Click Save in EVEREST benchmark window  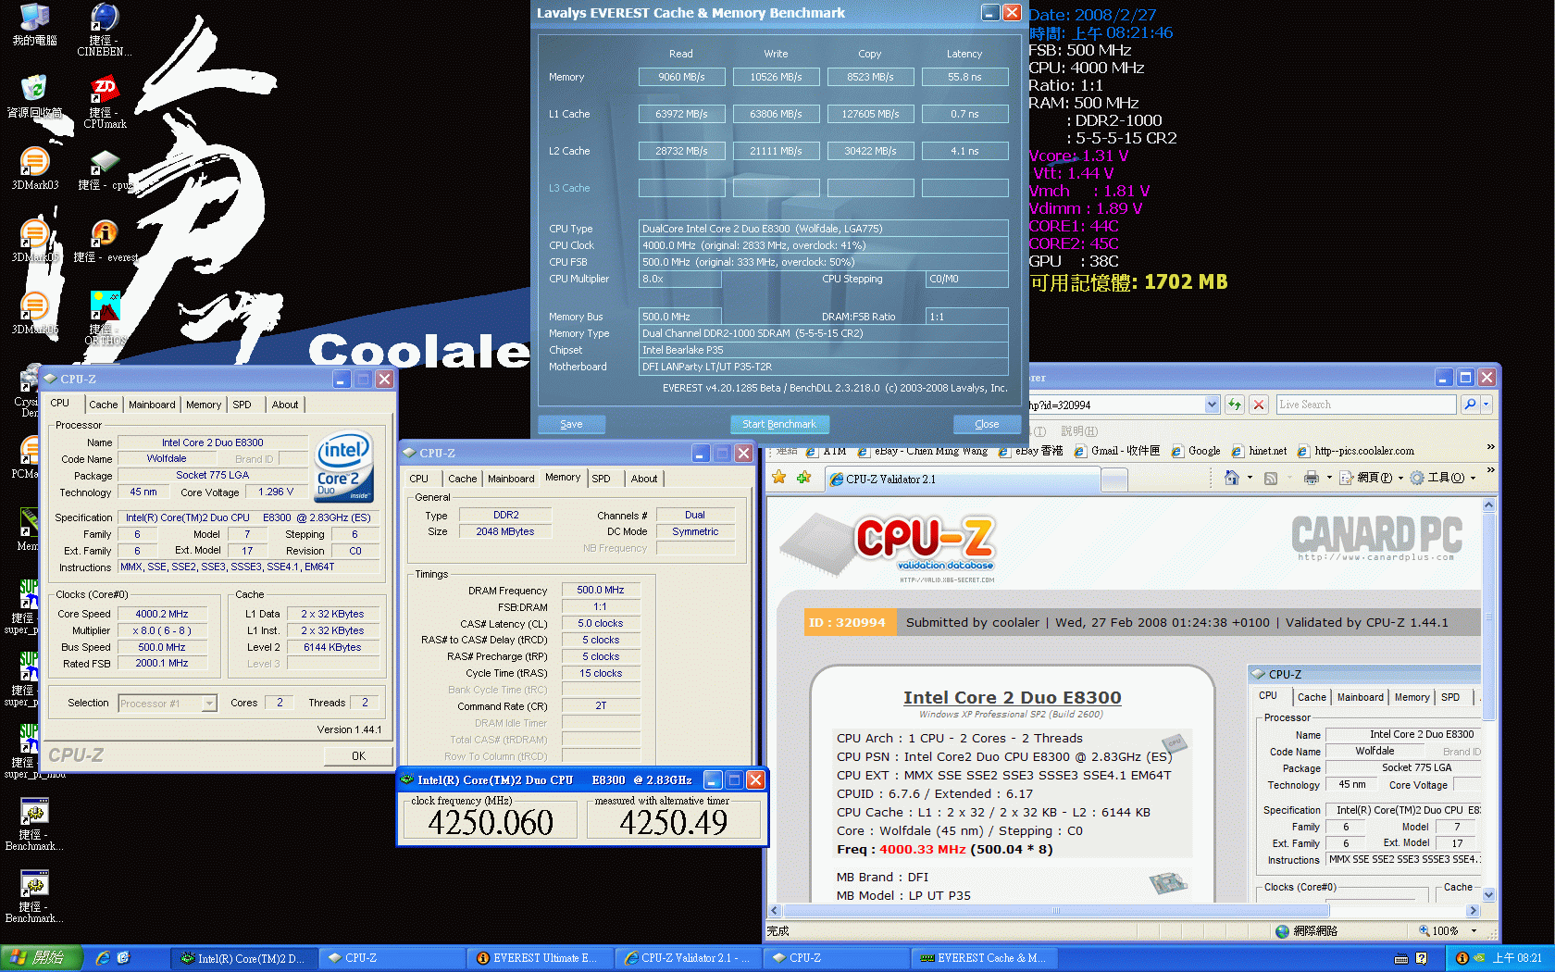(x=572, y=424)
